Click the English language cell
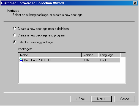 105,60
